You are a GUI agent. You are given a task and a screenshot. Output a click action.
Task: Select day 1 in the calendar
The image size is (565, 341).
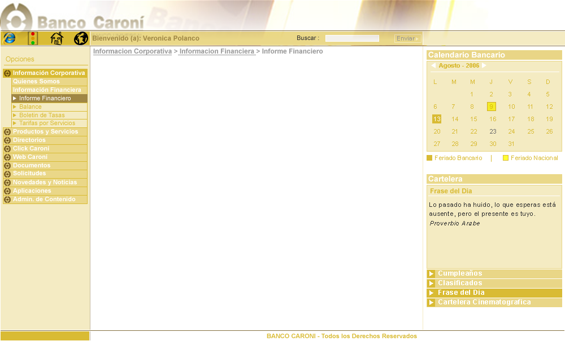pyautogui.click(x=471, y=94)
